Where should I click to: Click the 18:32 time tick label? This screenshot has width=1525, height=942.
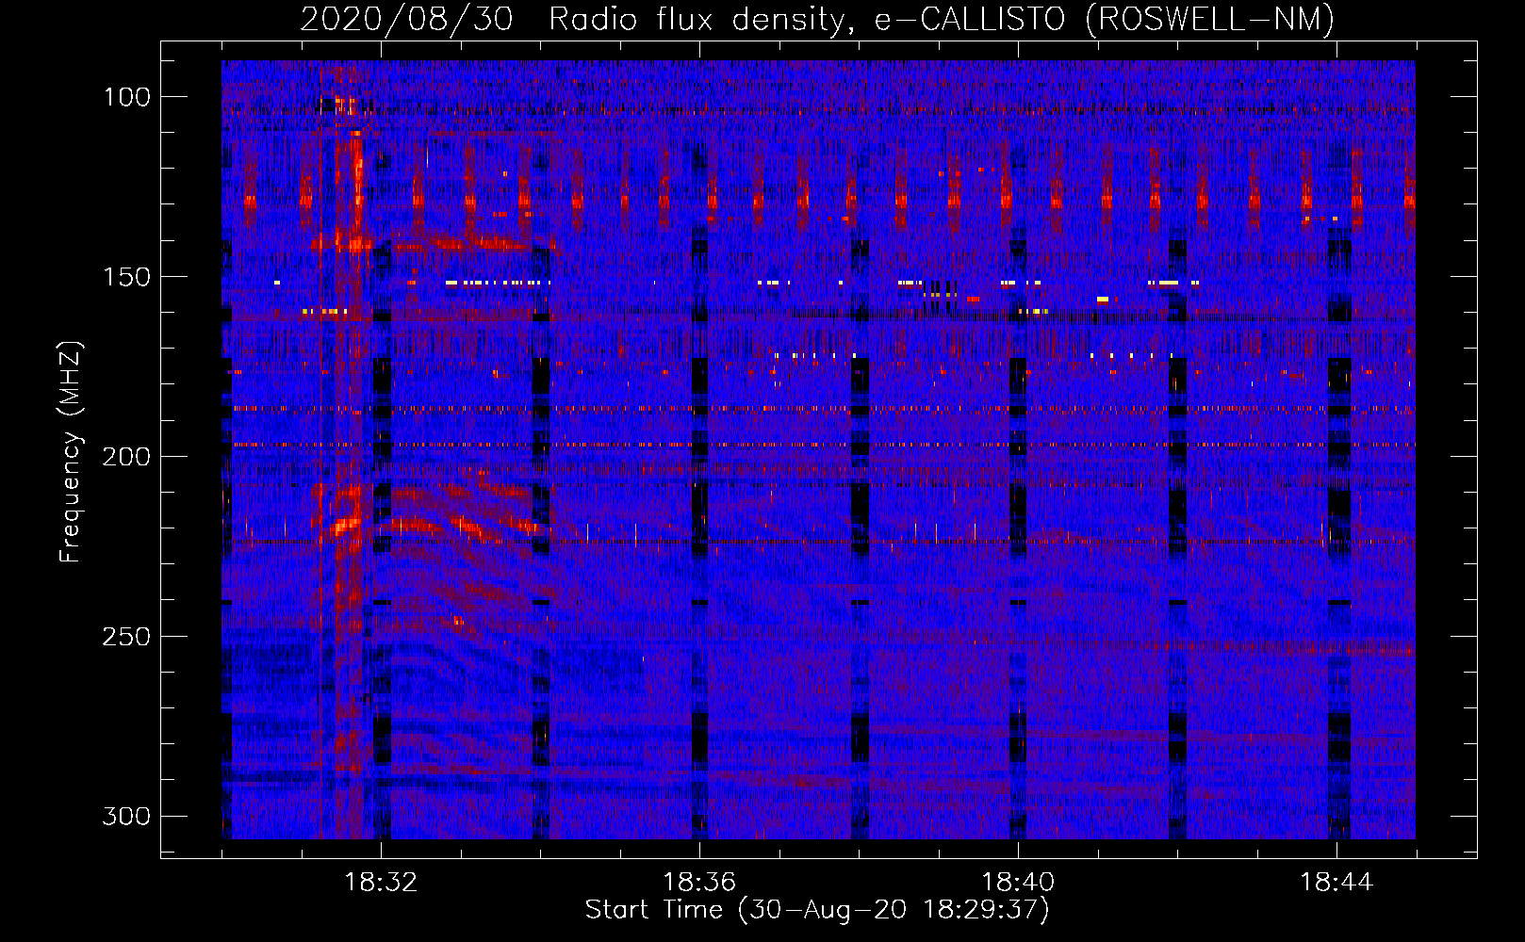pos(381,883)
